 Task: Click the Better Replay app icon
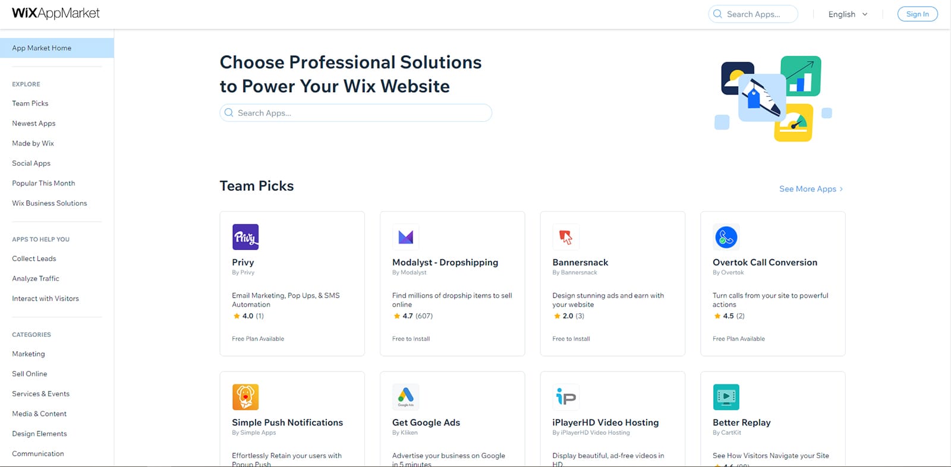726,397
